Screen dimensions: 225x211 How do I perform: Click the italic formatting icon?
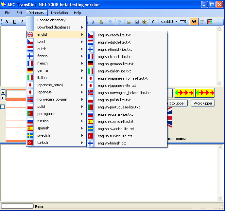coord(22,22)
